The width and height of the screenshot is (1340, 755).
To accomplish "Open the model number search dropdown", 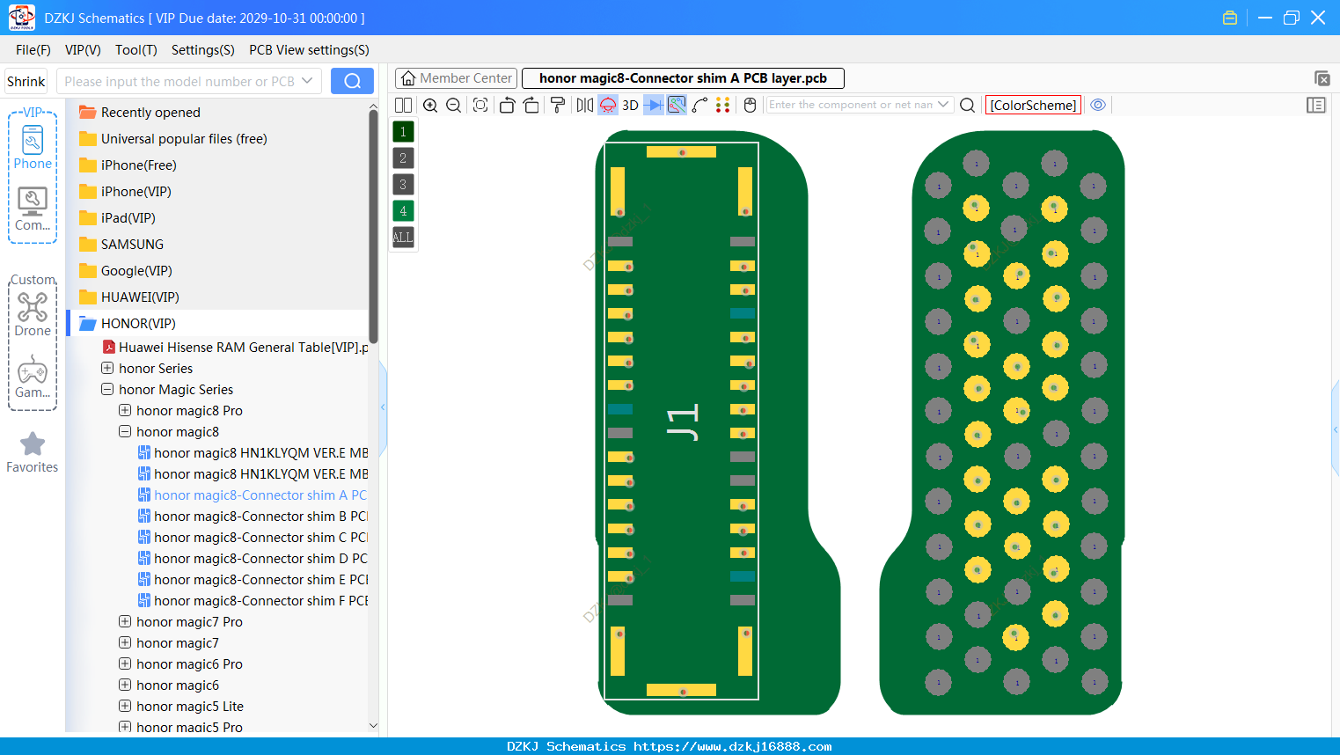I will (307, 81).
